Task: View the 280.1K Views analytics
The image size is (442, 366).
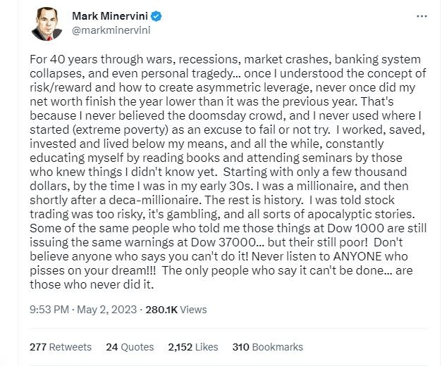Action: point(176,309)
